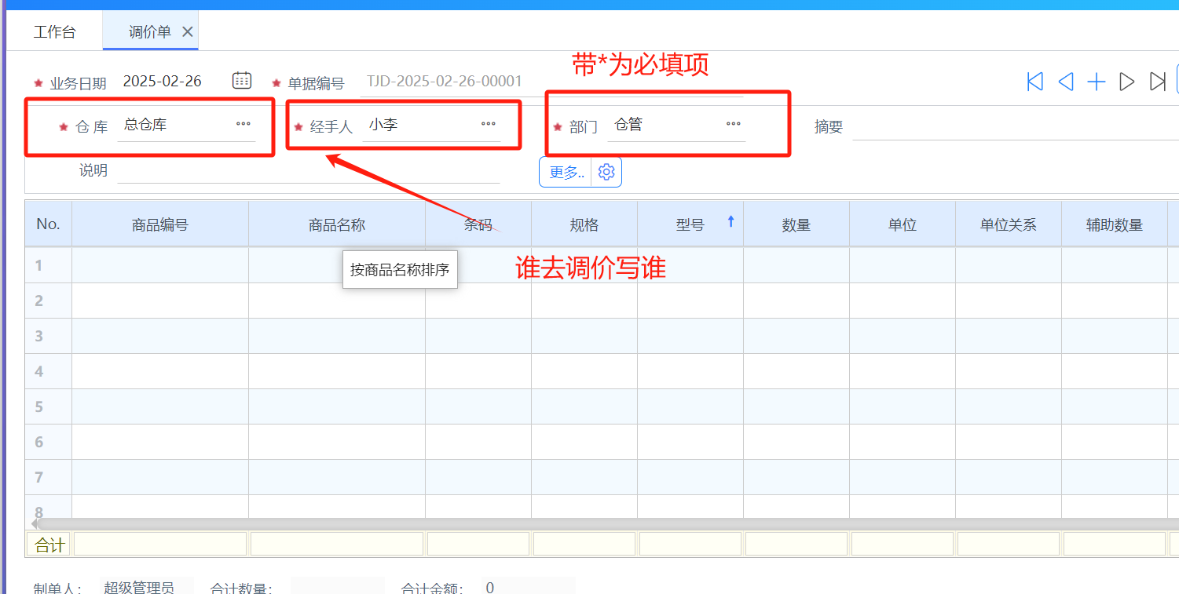The width and height of the screenshot is (1179, 594).
Task: Go to the next record
Action: point(1127,82)
